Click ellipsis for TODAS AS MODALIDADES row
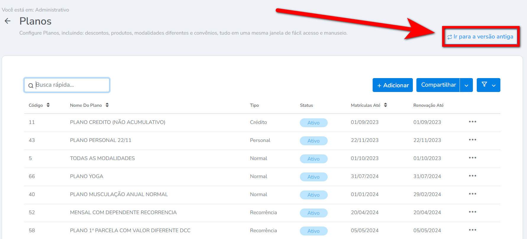Image resolution: width=527 pixels, height=239 pixels. [472, 158]
